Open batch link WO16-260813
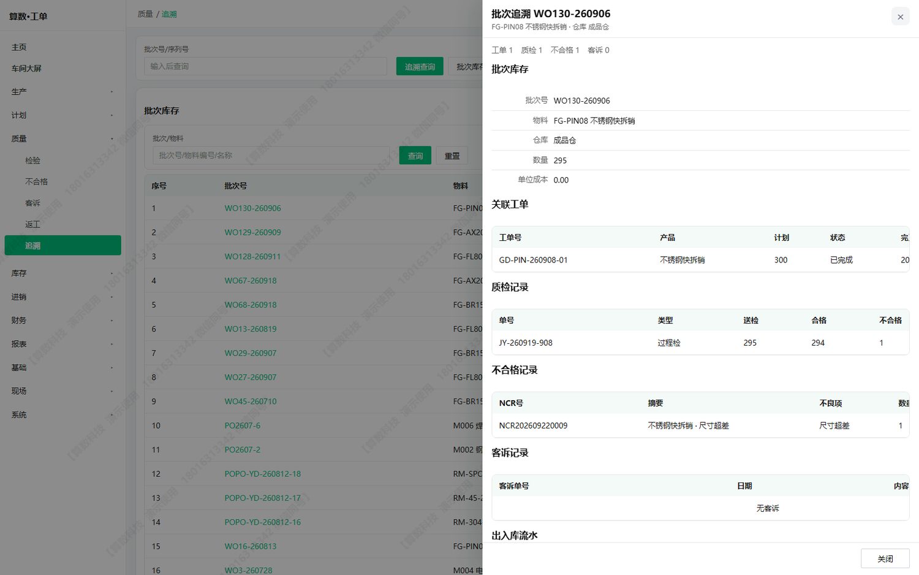 coord(251,547)
